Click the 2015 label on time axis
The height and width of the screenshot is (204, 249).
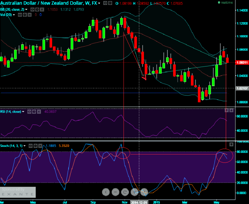[157, 202]
